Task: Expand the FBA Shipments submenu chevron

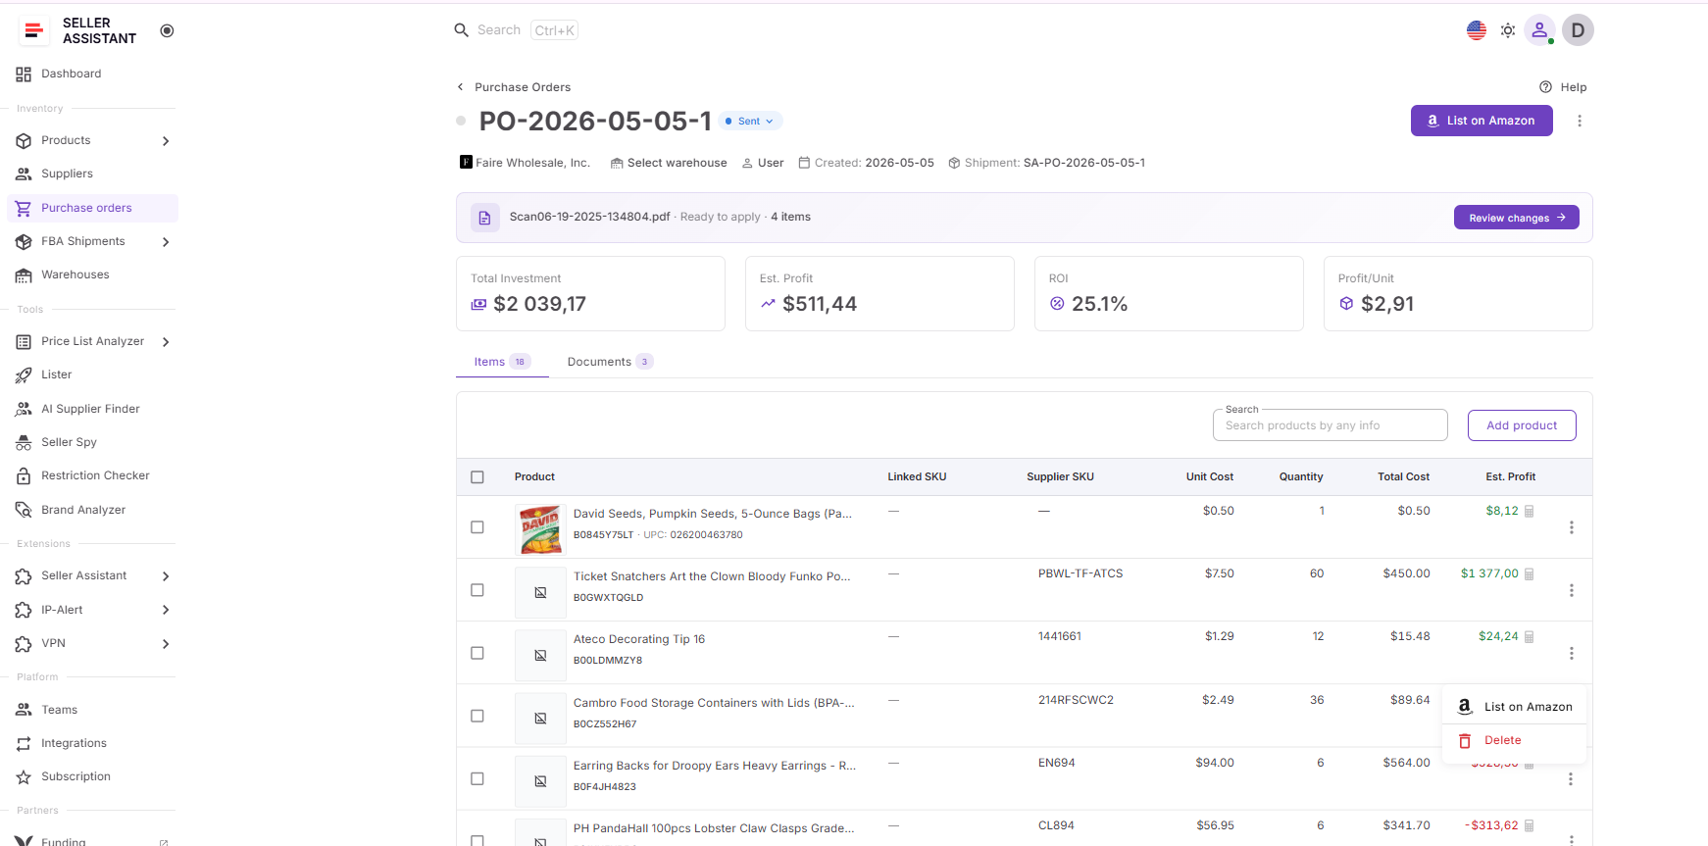Action: tap(166, 242)
